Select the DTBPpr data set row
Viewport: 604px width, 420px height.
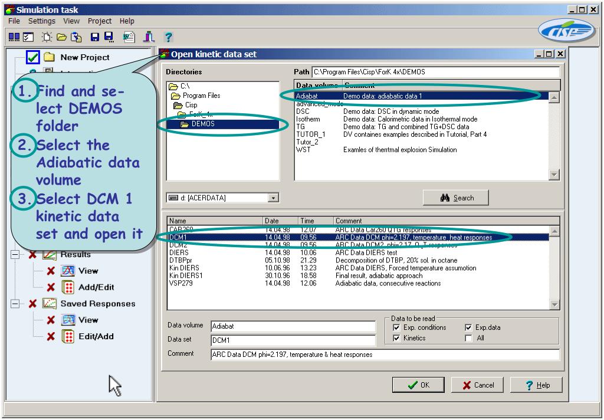[x=358, y=261]
